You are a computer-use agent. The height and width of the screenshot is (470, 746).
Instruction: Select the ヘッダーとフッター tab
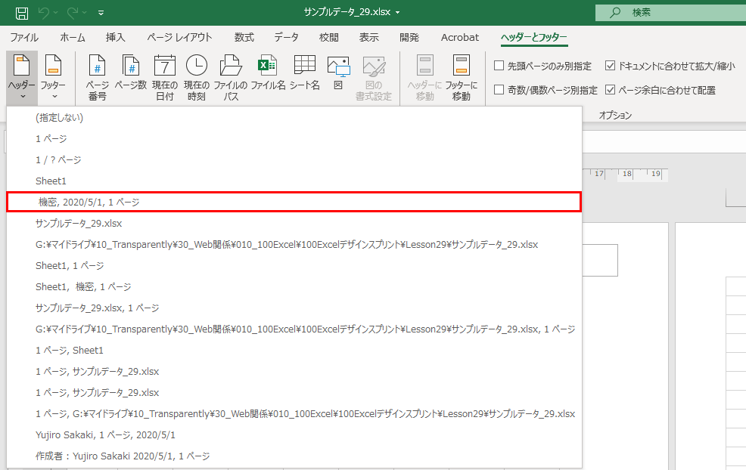534,38
